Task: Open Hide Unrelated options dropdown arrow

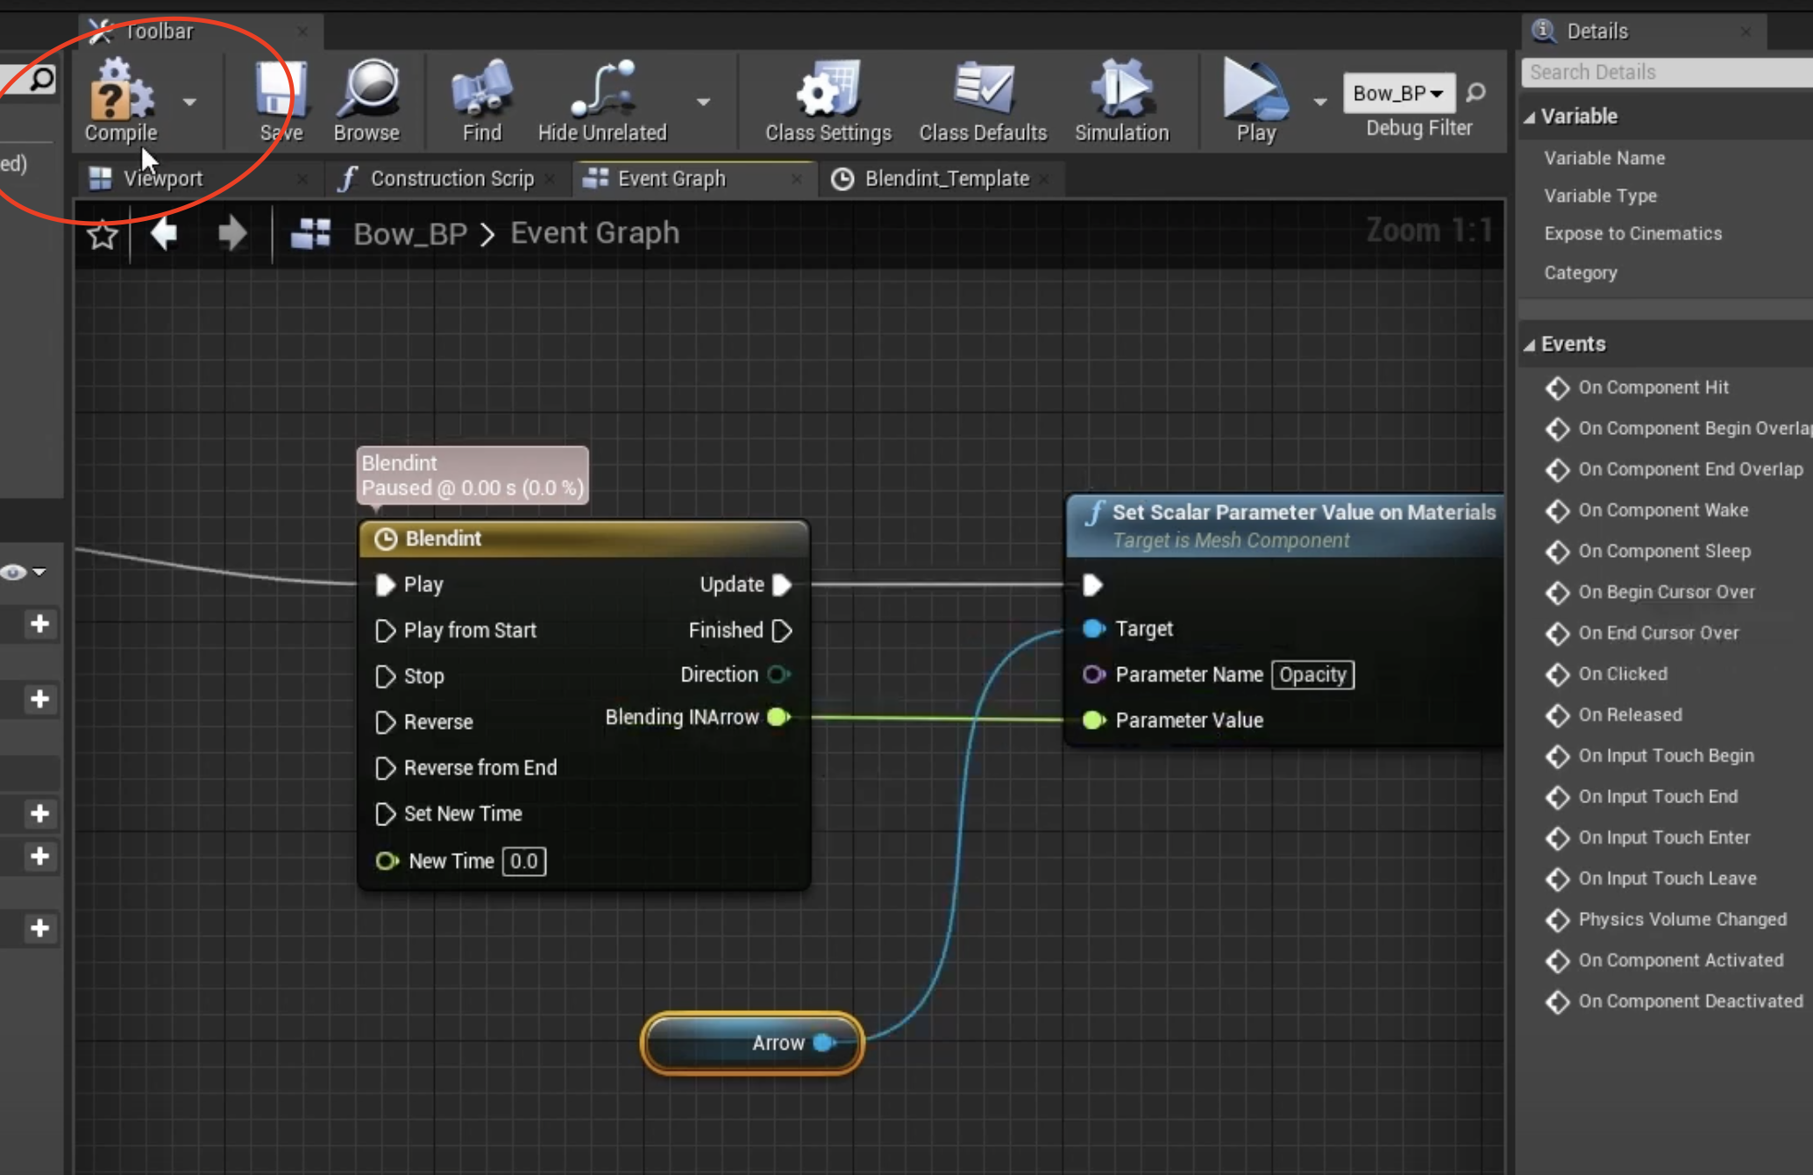Action: point(703,102)
